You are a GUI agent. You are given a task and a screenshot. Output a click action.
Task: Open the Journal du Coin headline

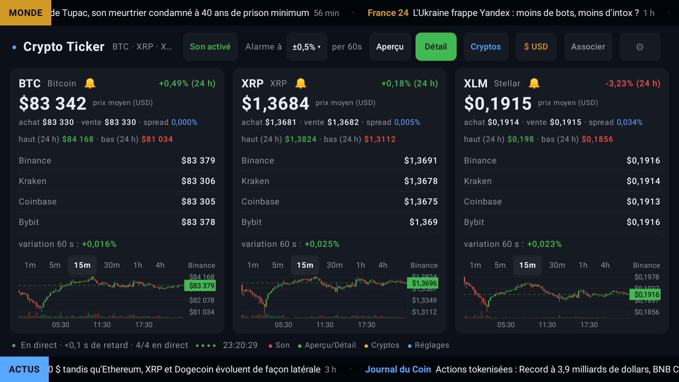click(522, 369)
